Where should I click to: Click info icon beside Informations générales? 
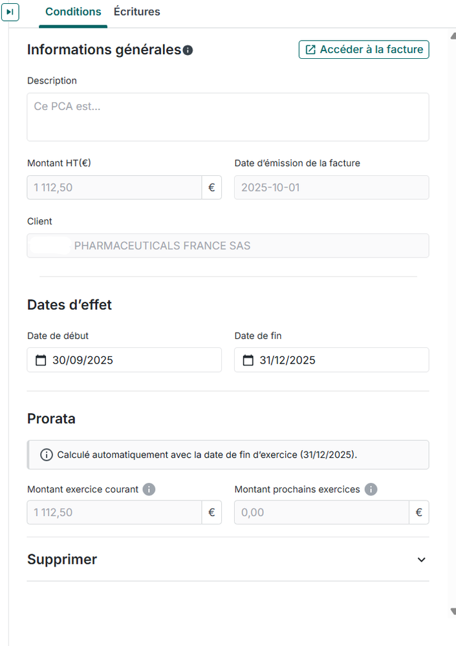tap(188, 50)
